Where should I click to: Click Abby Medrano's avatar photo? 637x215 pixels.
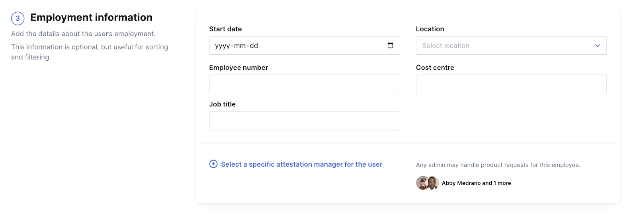click(422, 183)
